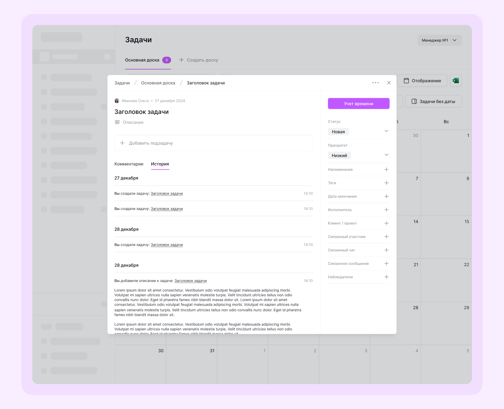
Task: Click the description lines icon
Action: point(117,122)
